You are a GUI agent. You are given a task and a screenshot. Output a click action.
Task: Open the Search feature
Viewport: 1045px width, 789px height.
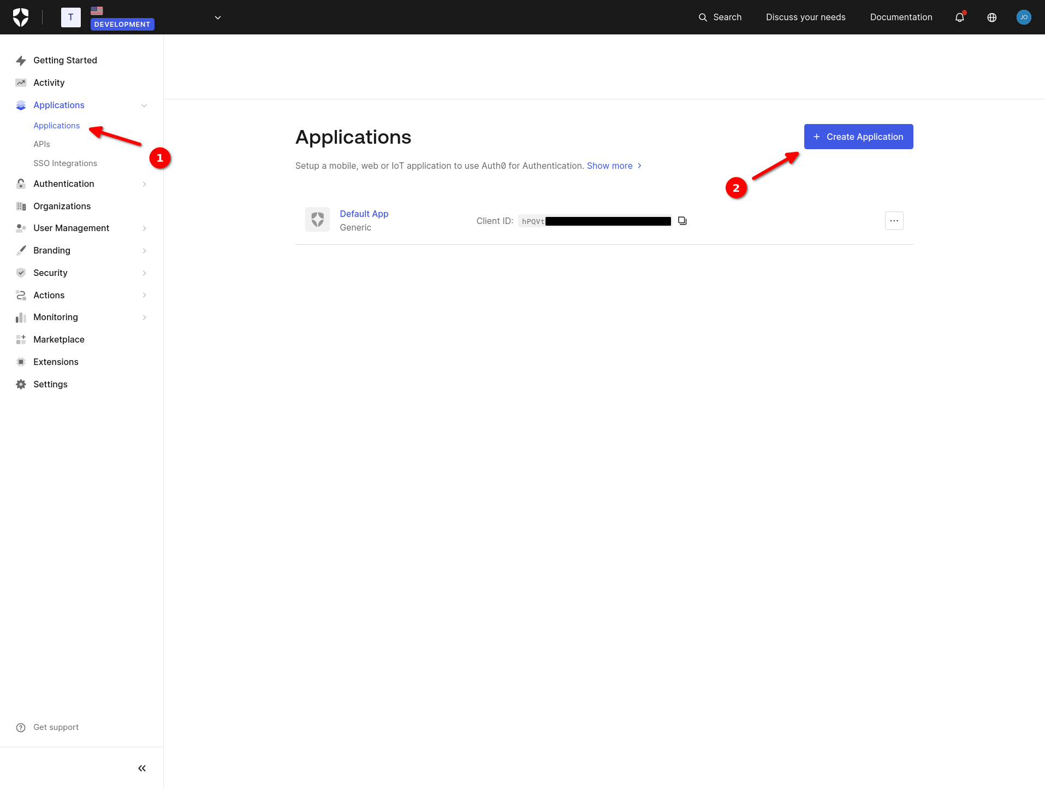click(x=720, y=17)
